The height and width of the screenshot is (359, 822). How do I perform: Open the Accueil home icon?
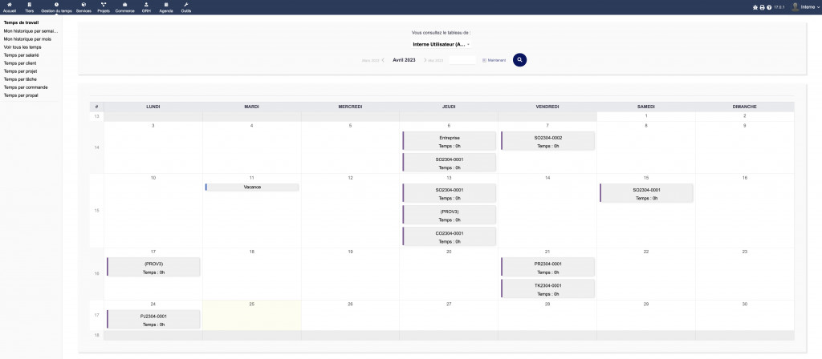[x=10, y=7]
